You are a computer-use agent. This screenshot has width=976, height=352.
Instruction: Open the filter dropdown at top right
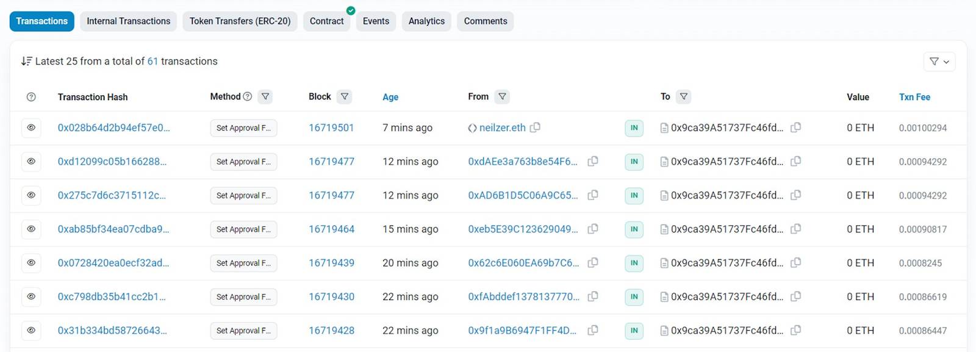coord(939,62)
